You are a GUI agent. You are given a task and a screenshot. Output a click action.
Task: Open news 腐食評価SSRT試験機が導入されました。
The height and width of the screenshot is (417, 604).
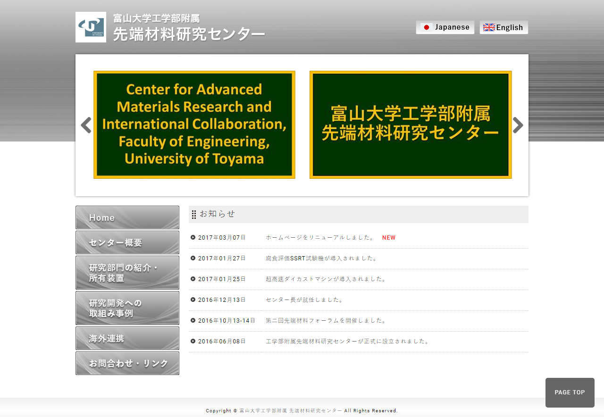pos(322,259)
